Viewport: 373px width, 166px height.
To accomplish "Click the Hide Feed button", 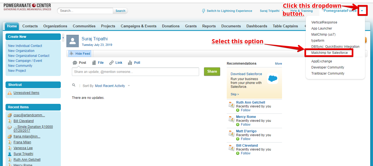I will point(80,54).
